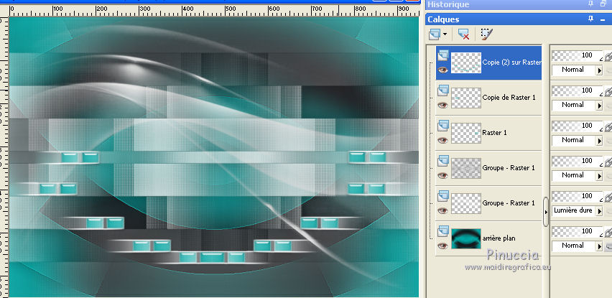Toggle link chain icon for Raster 1 layer
Screen dimensions: 612x298
pos(608,127)
